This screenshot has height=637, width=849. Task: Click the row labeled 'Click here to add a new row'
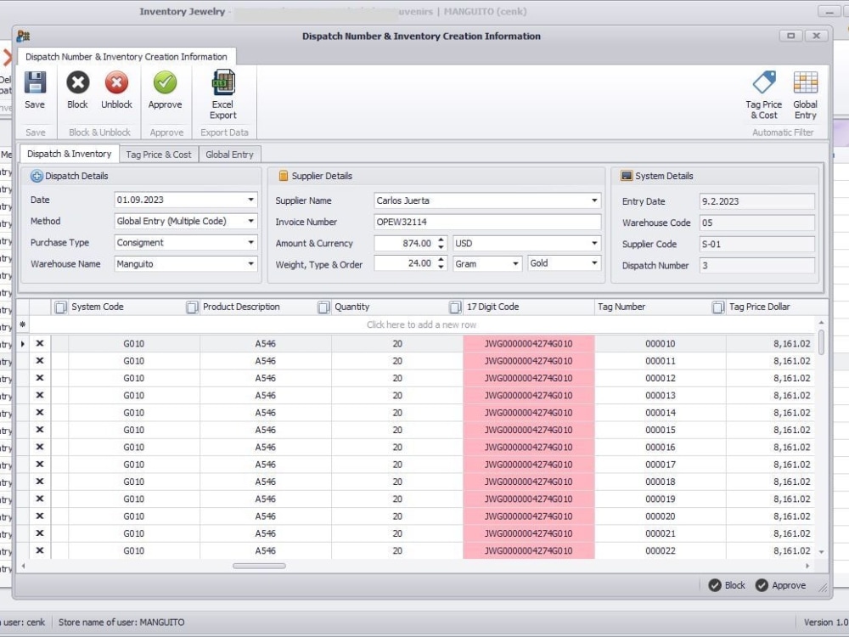(x=421, y=324)
